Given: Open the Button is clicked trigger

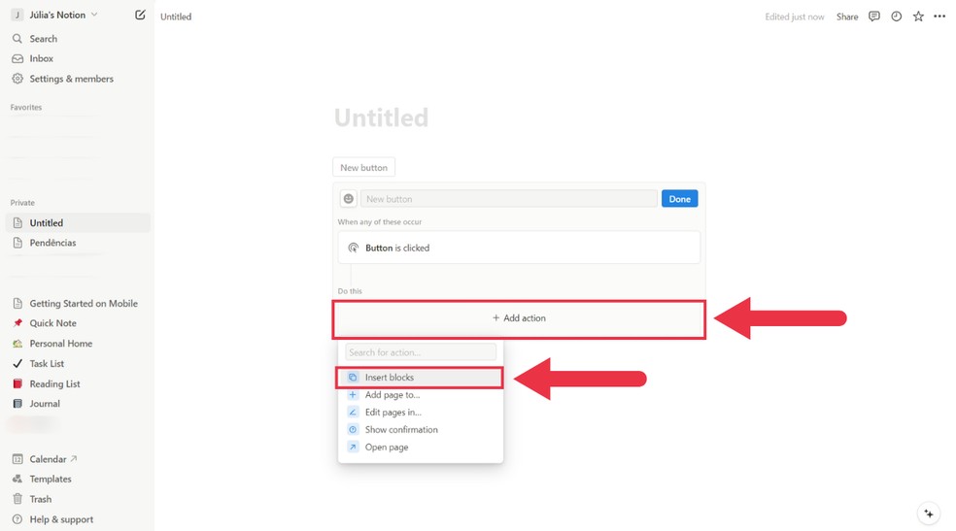Looking at the screenshot, I should (x=519, y=248).
